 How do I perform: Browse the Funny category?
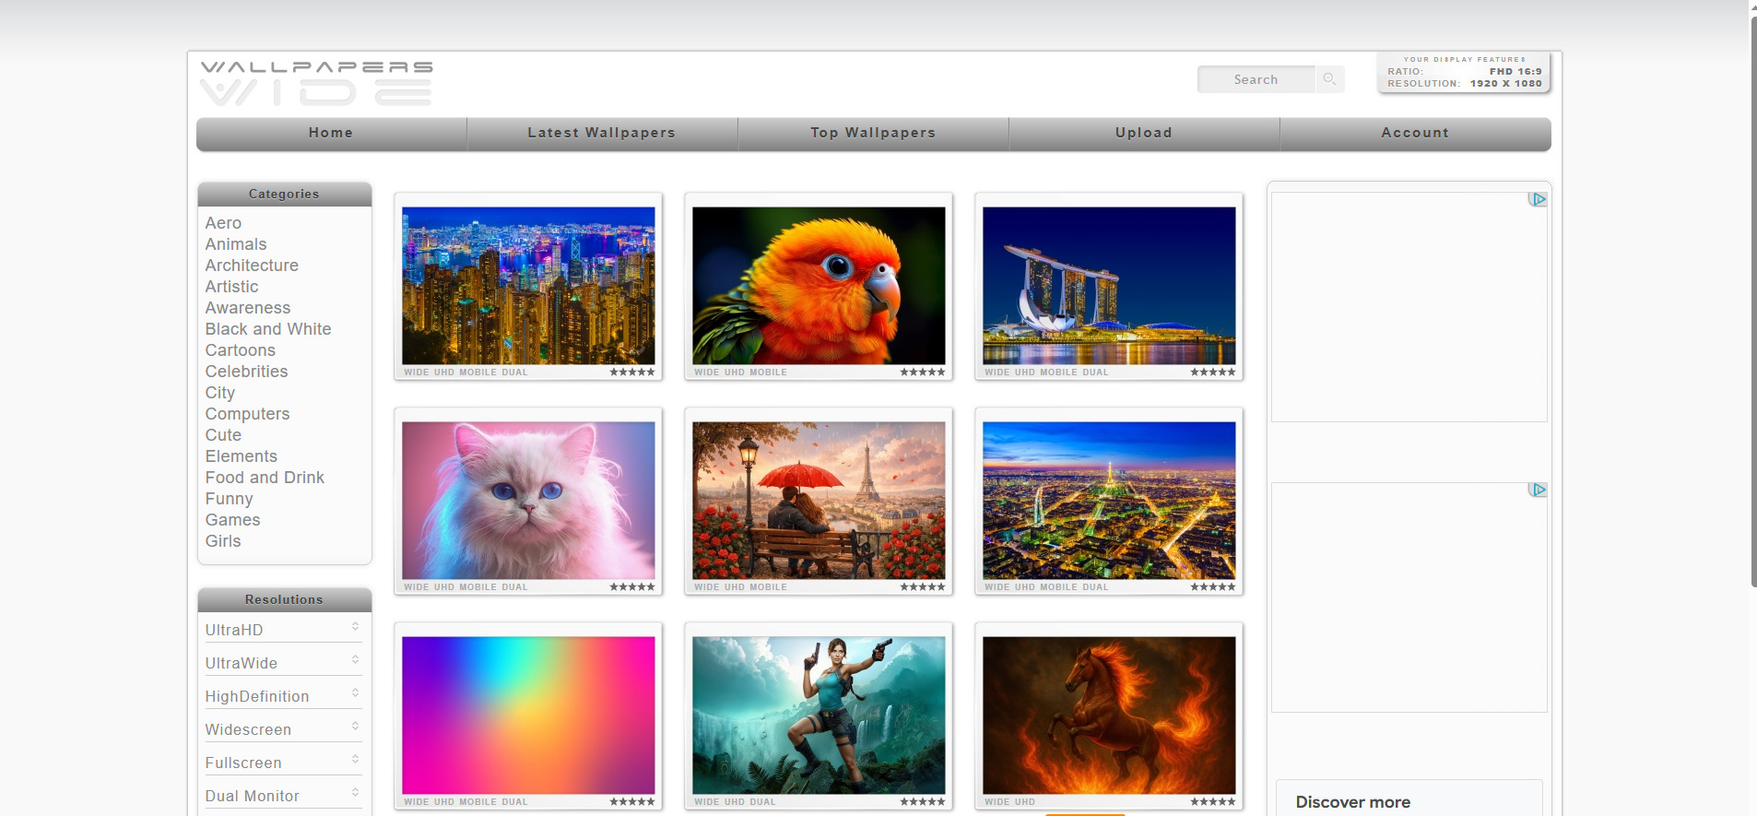click(229, 499)
